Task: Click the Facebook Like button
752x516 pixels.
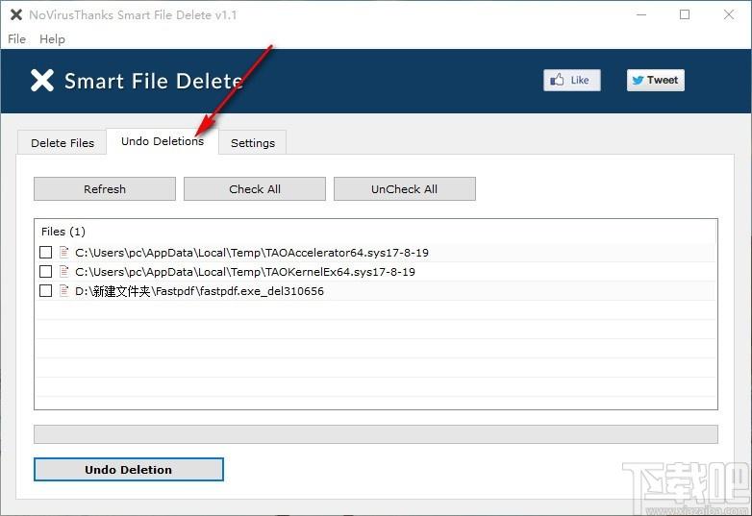Action: point(571,80)
